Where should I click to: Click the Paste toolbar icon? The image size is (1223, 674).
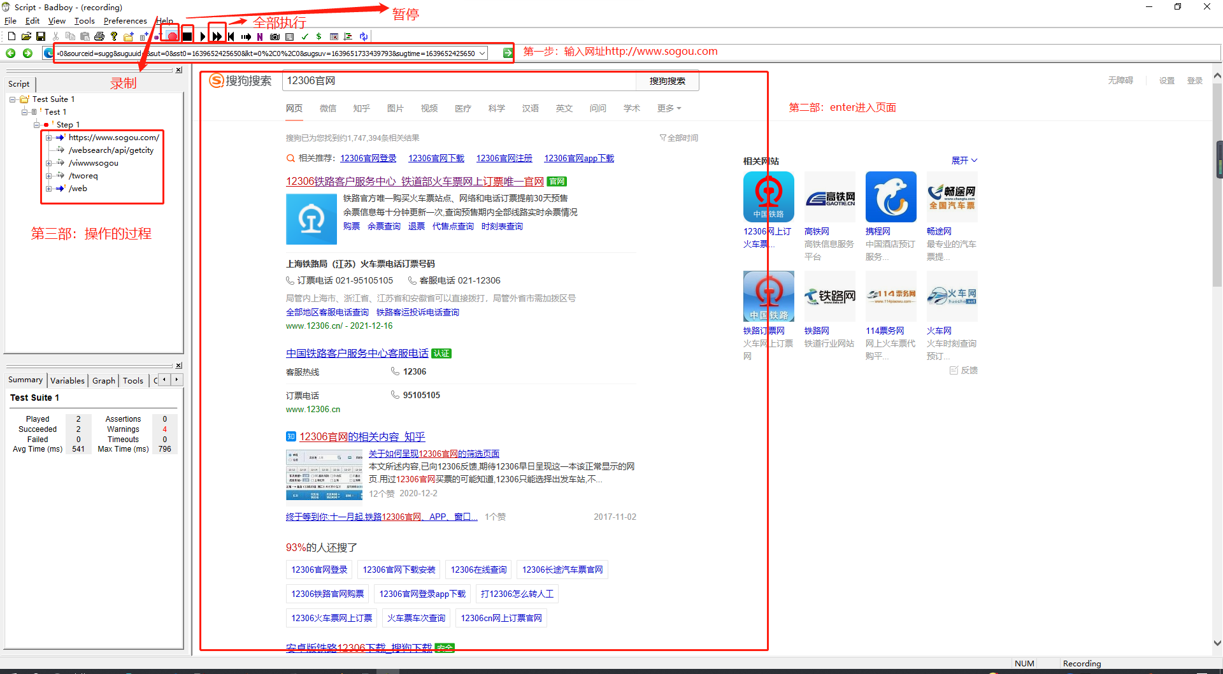tap(85, 36)
